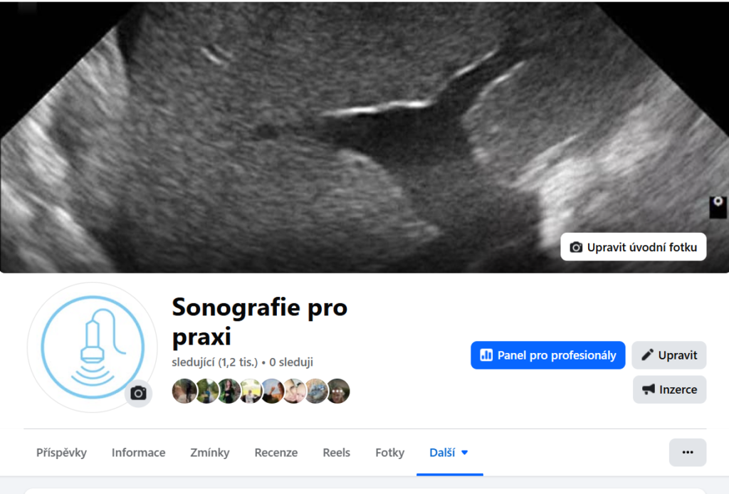Click the first follower avatar thumbnail

click(x=184, y=391)
